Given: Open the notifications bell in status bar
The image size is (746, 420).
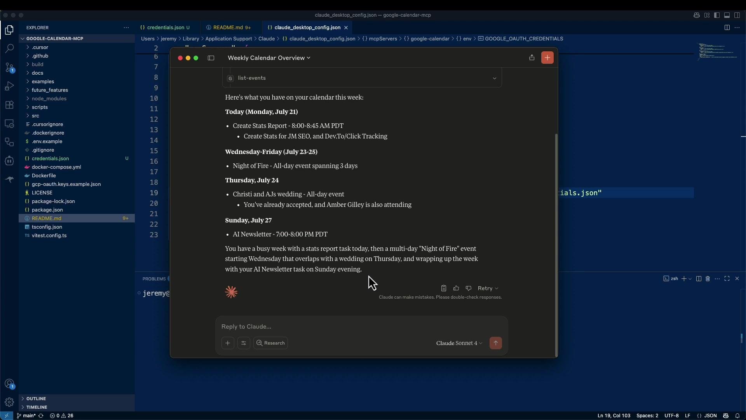Looking at the screenshot, I should 737,416.
